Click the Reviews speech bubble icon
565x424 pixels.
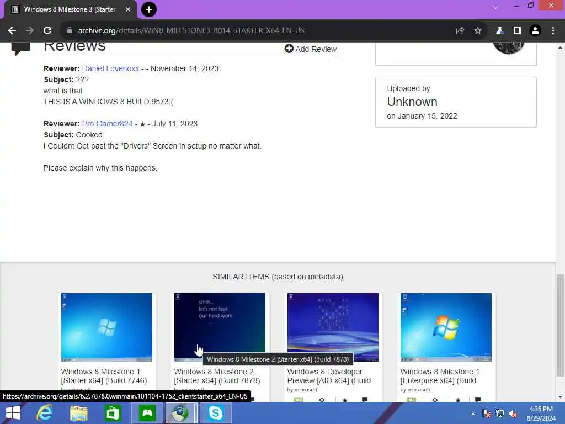click(20, 49)
